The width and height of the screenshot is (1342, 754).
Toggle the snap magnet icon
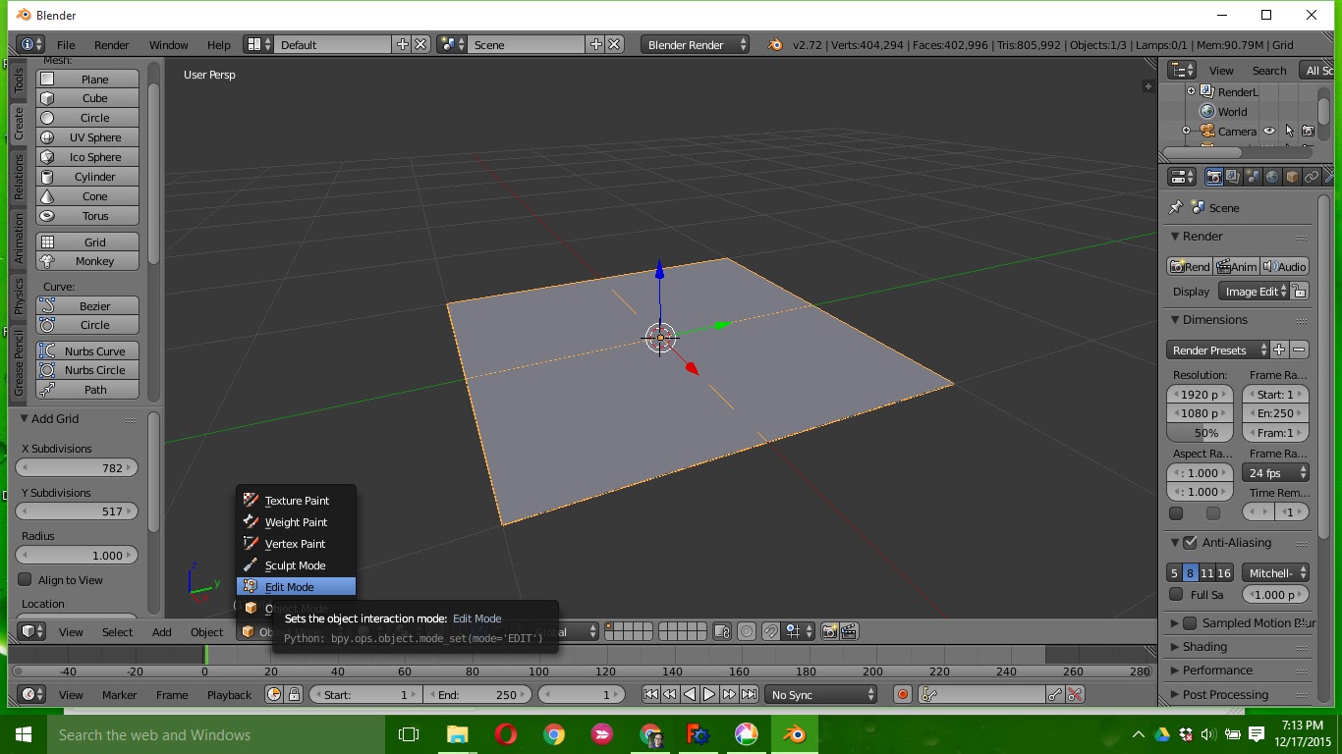pyautogui.click(x=771, y=632)
